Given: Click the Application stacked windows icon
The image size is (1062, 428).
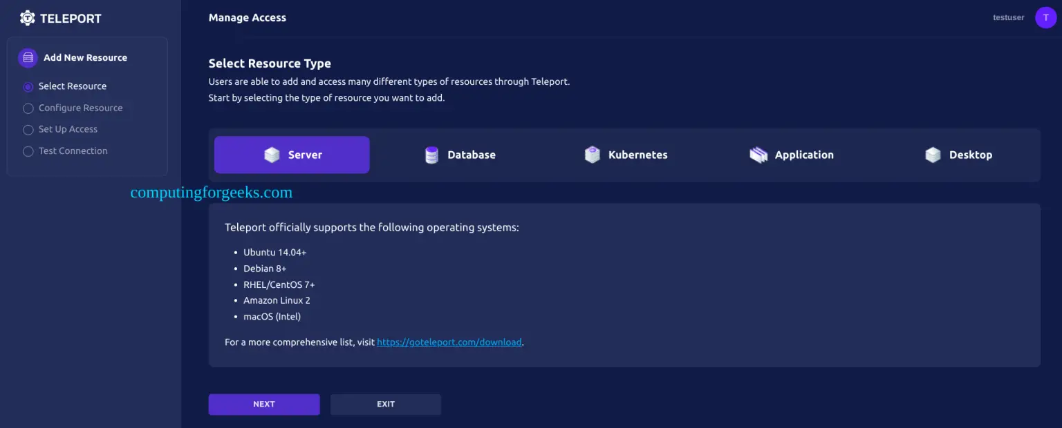Looking at the screenshot, I should click(x=758, y=155).
